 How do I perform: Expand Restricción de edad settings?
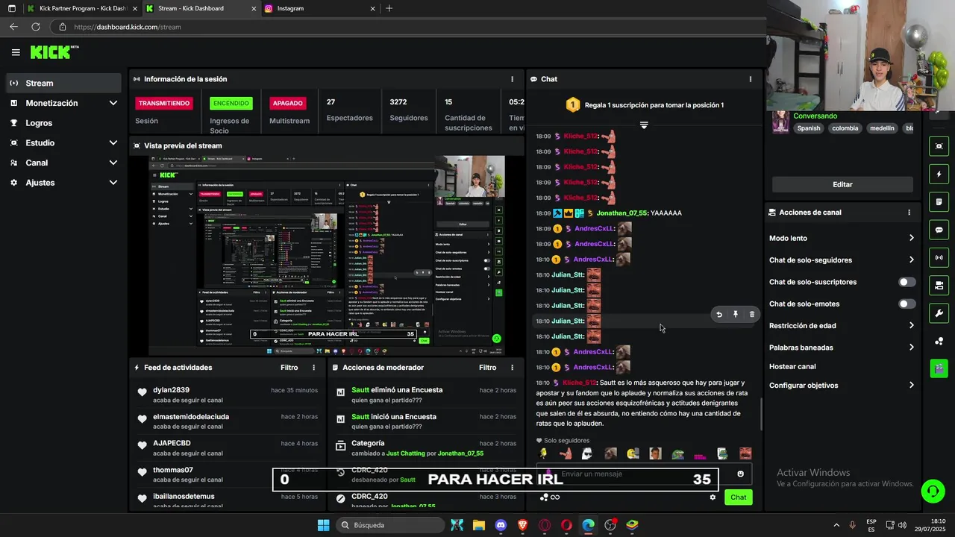coord(842,326)
